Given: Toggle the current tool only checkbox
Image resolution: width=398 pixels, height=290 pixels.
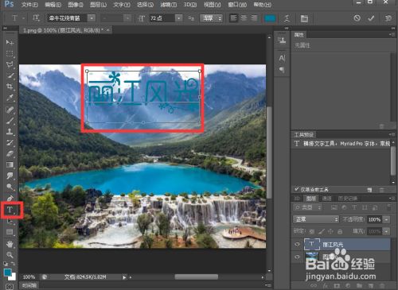Looking at the screenshot, I should 296,189.
